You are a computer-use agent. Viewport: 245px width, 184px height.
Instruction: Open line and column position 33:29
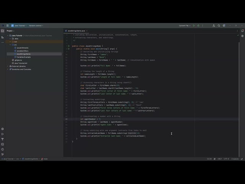pos(209,159)
